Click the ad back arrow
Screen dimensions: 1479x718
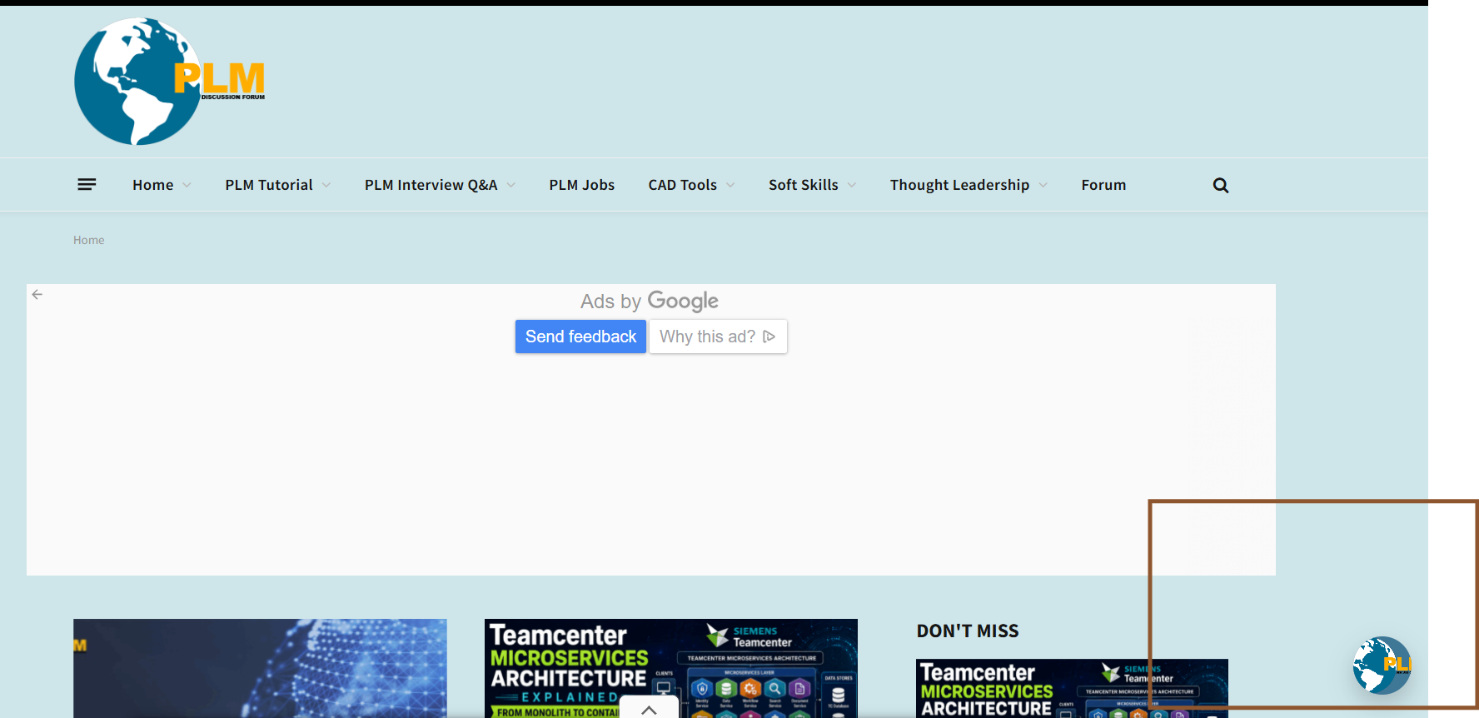point(37,294)
